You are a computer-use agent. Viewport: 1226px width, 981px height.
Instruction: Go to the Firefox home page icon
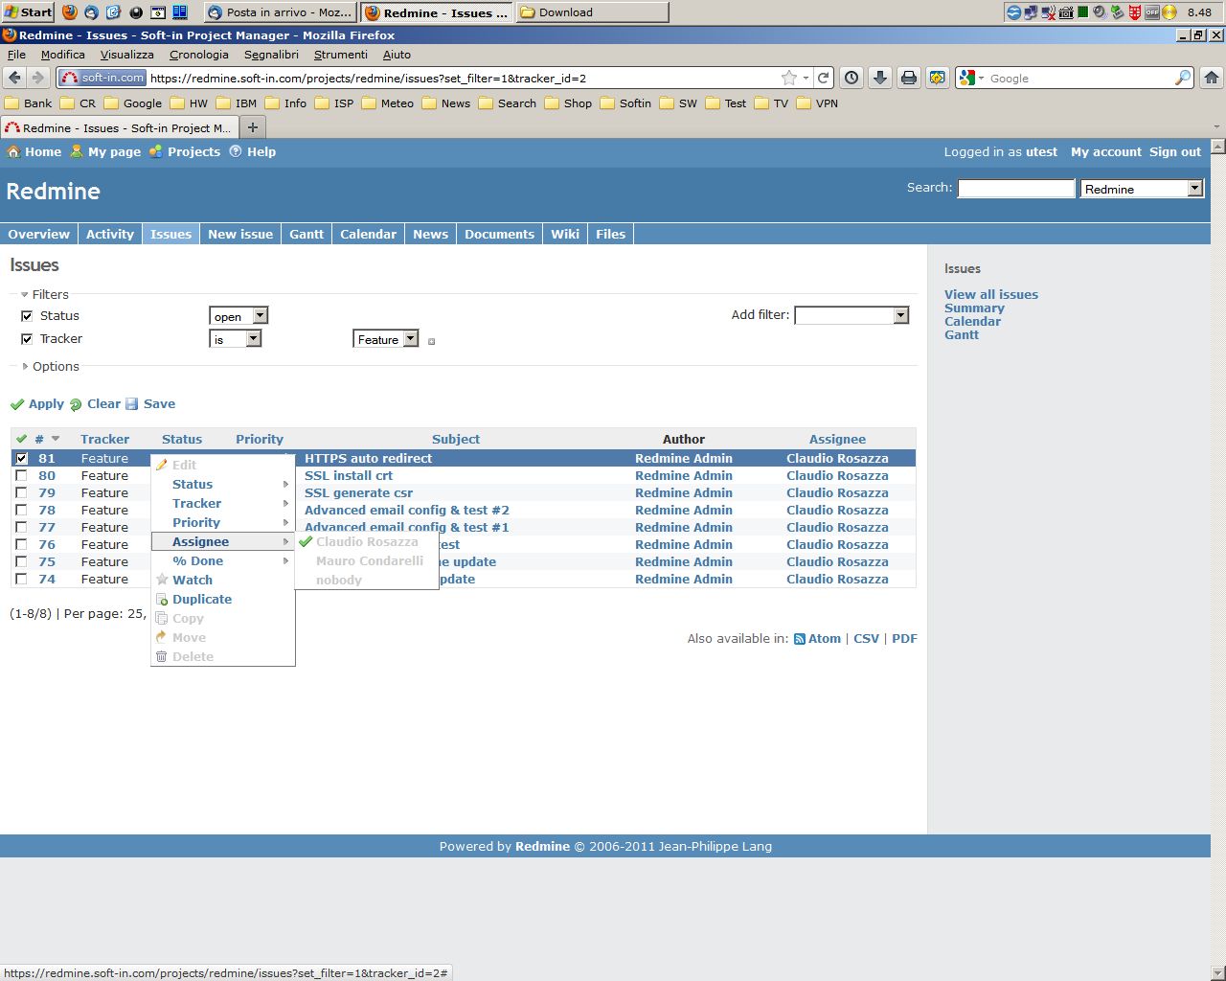point(1212,78)
